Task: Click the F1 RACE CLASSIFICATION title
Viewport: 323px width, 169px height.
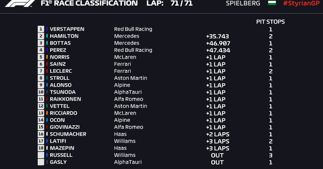Action: click(89, 3)
